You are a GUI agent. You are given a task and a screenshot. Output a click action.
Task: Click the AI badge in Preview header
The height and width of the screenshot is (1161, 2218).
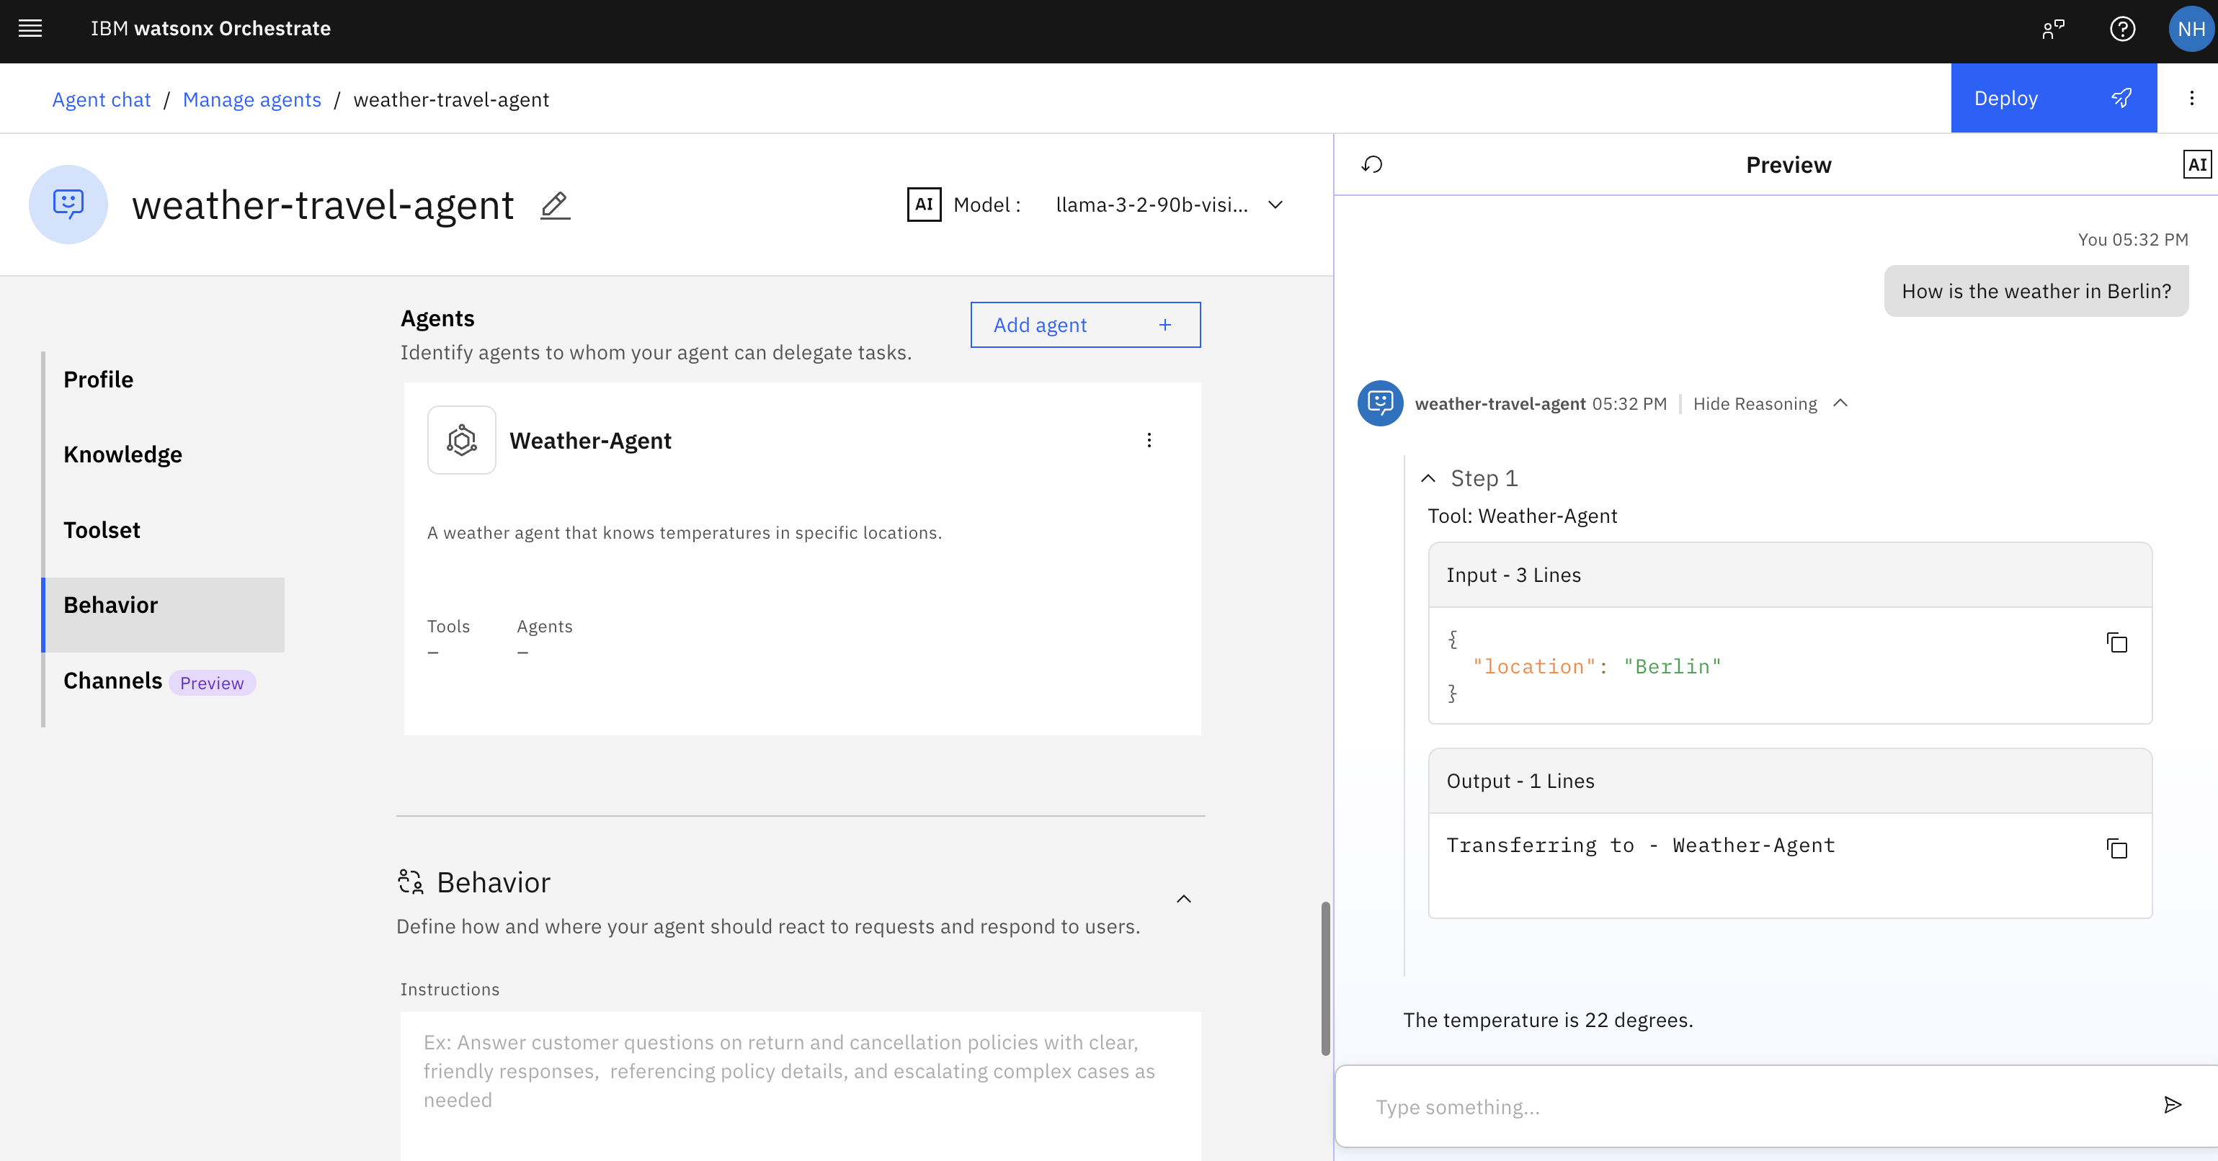coord(2196,164)
